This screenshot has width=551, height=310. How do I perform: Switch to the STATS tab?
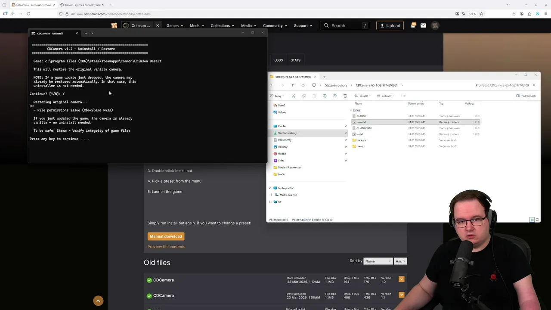click(x=295, y=60)
